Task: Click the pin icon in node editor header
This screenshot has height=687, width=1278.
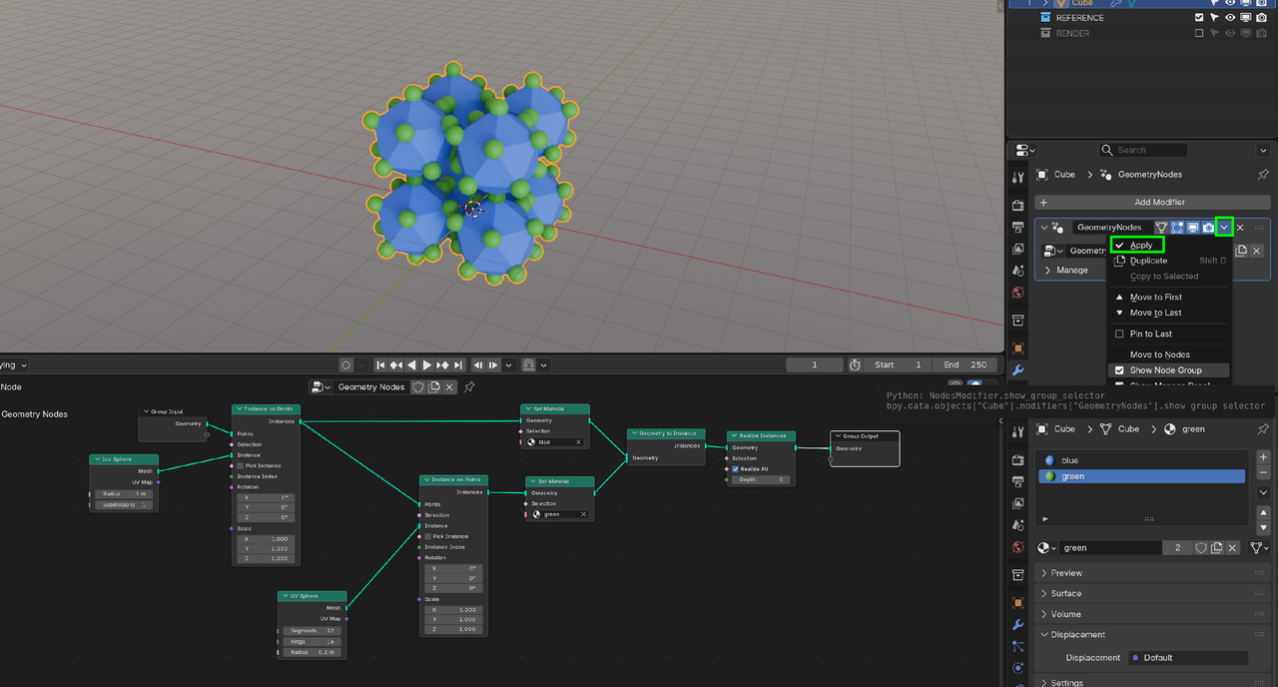Action: 469,387
